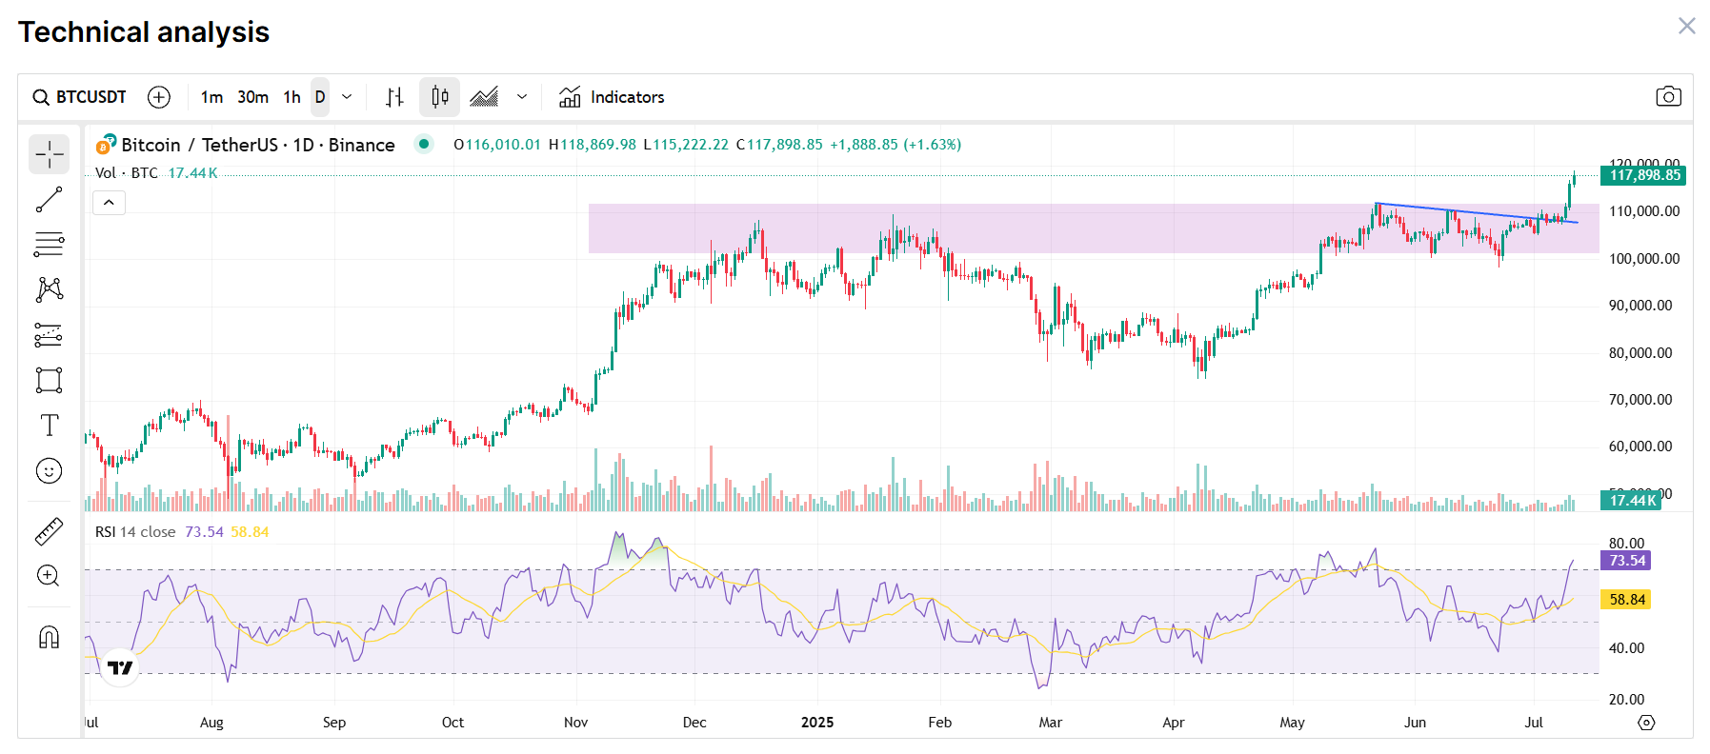Click the green market status dot
Screen dimensions: 1710x754
click(424, 145)
